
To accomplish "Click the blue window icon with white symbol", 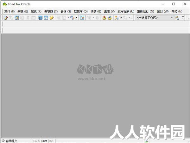I will point(46,18).
